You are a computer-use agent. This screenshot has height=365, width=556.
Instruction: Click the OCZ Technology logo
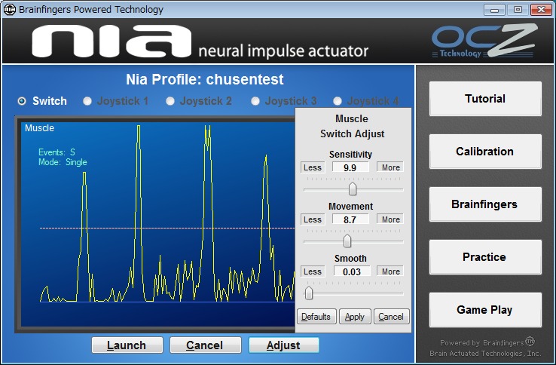tap(484, 41)
